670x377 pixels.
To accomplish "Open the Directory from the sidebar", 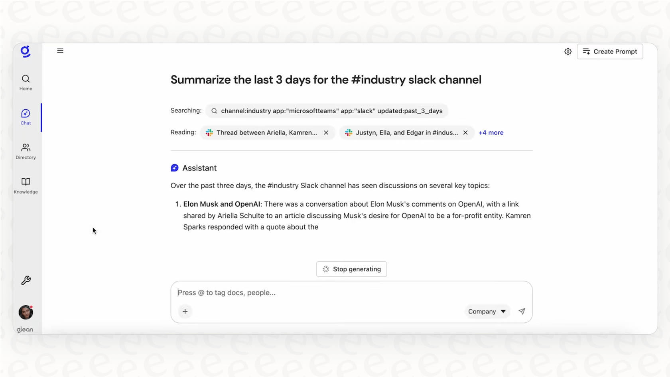I will (26, 151).
